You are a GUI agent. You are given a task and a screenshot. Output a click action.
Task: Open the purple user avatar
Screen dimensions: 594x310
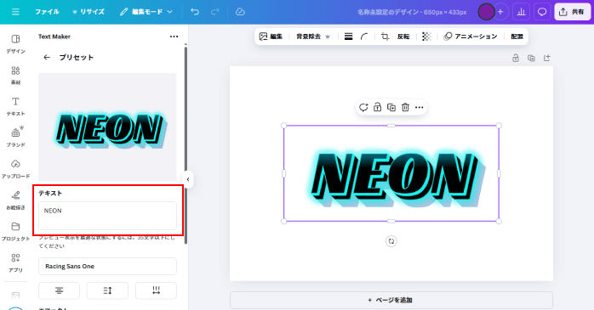(x=486, y=12)
